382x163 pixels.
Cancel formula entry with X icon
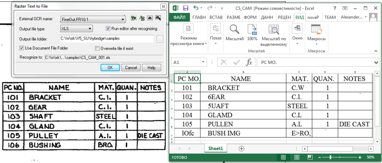223,62
